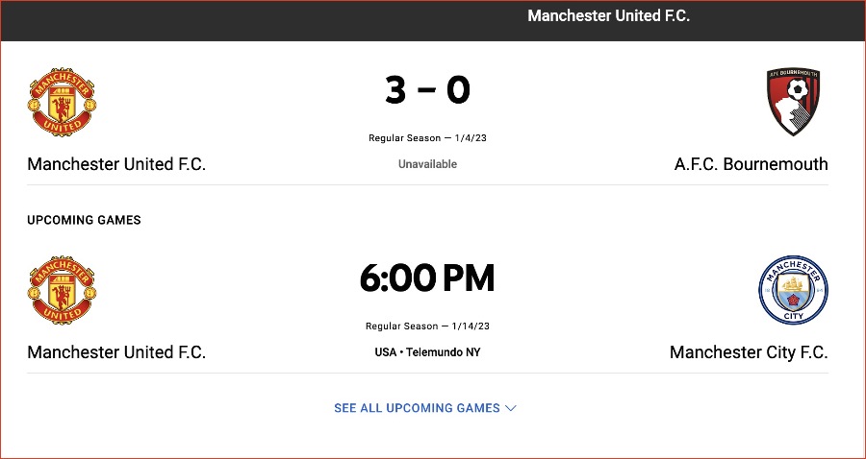Click the Manchester United crest in the 3–0 match

[63, 103]
